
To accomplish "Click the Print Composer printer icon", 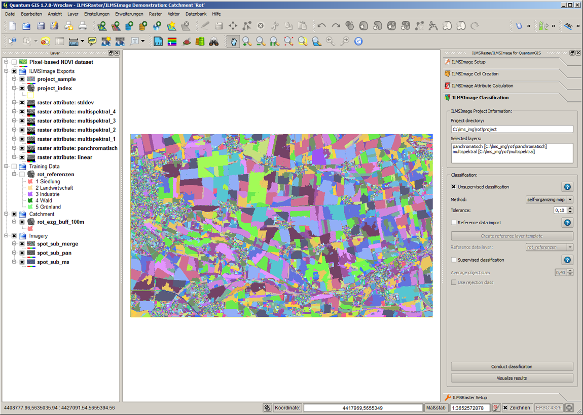I will pos(83,26).
